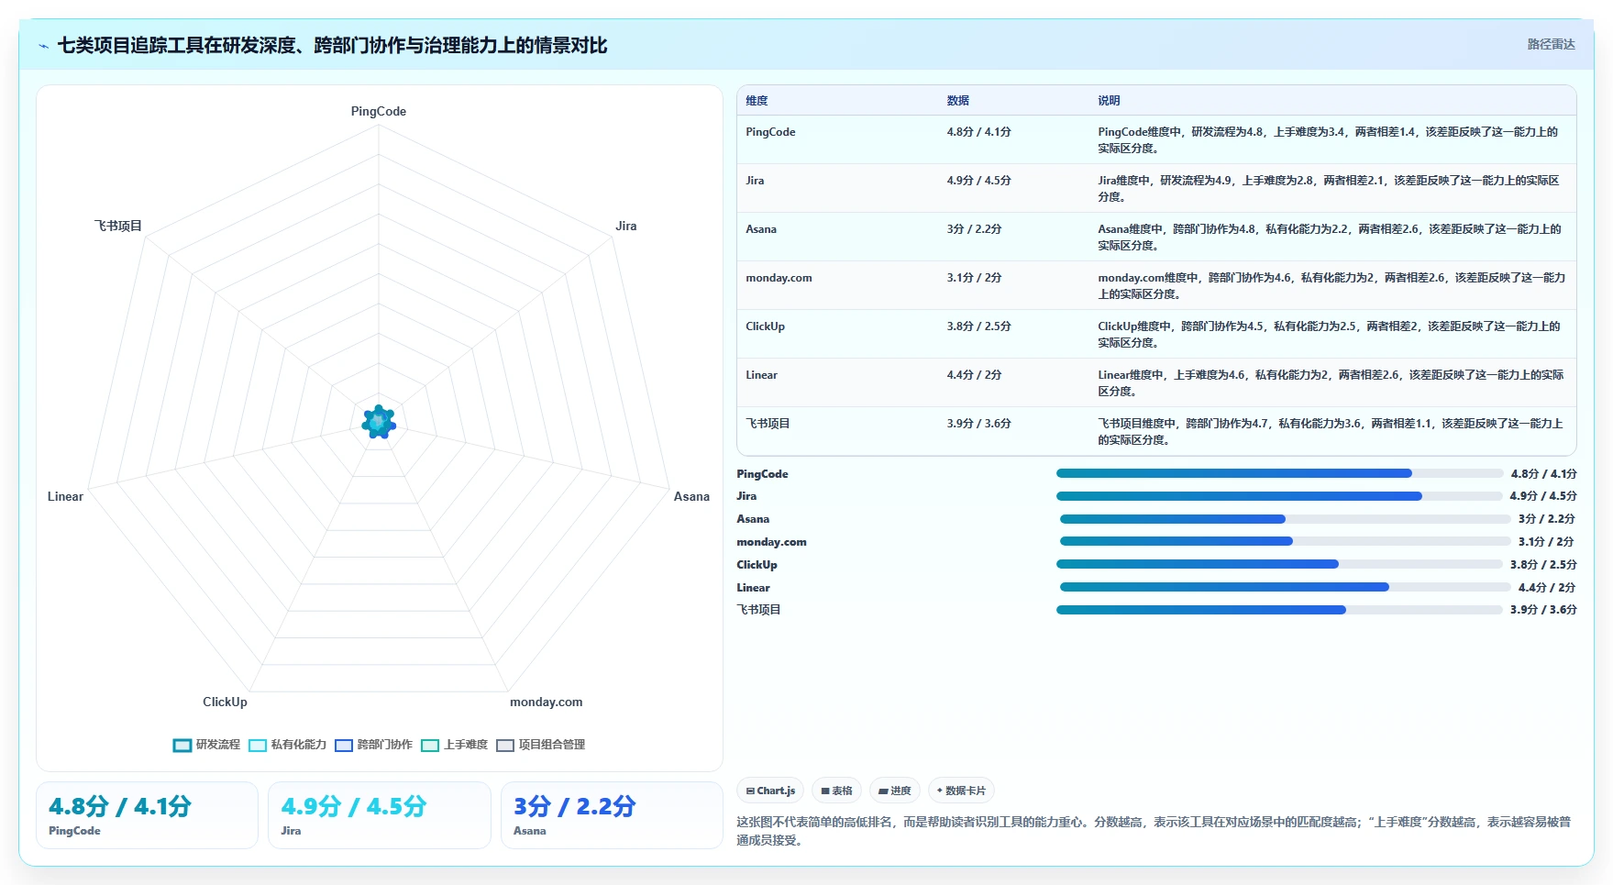Screen dimensions: 1613x885
Task: Click the 飞书项目 axis label on radar
Action: [118, 226]
